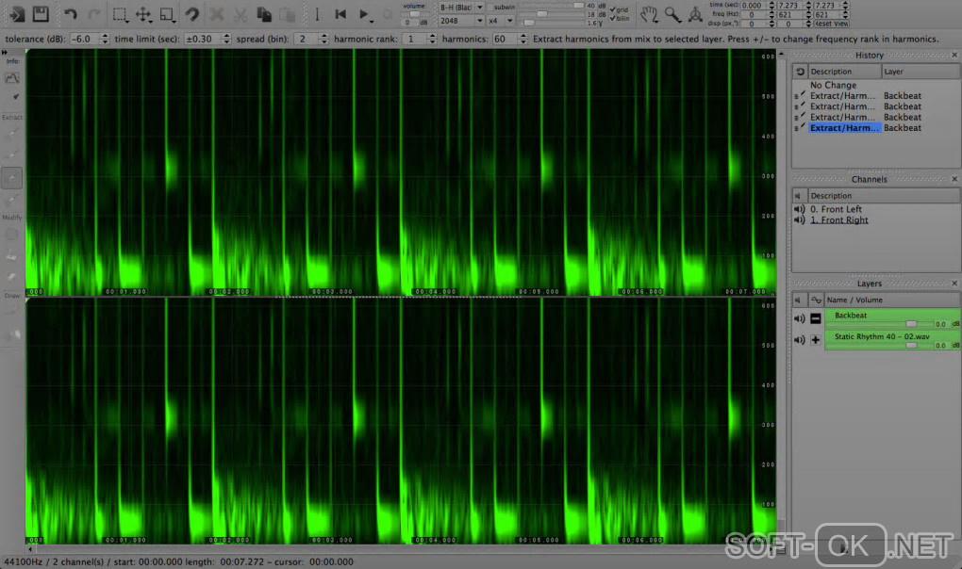Screen dimensions: 962x569
Task: Open the B-H window type dropdown
Action: 461,8
